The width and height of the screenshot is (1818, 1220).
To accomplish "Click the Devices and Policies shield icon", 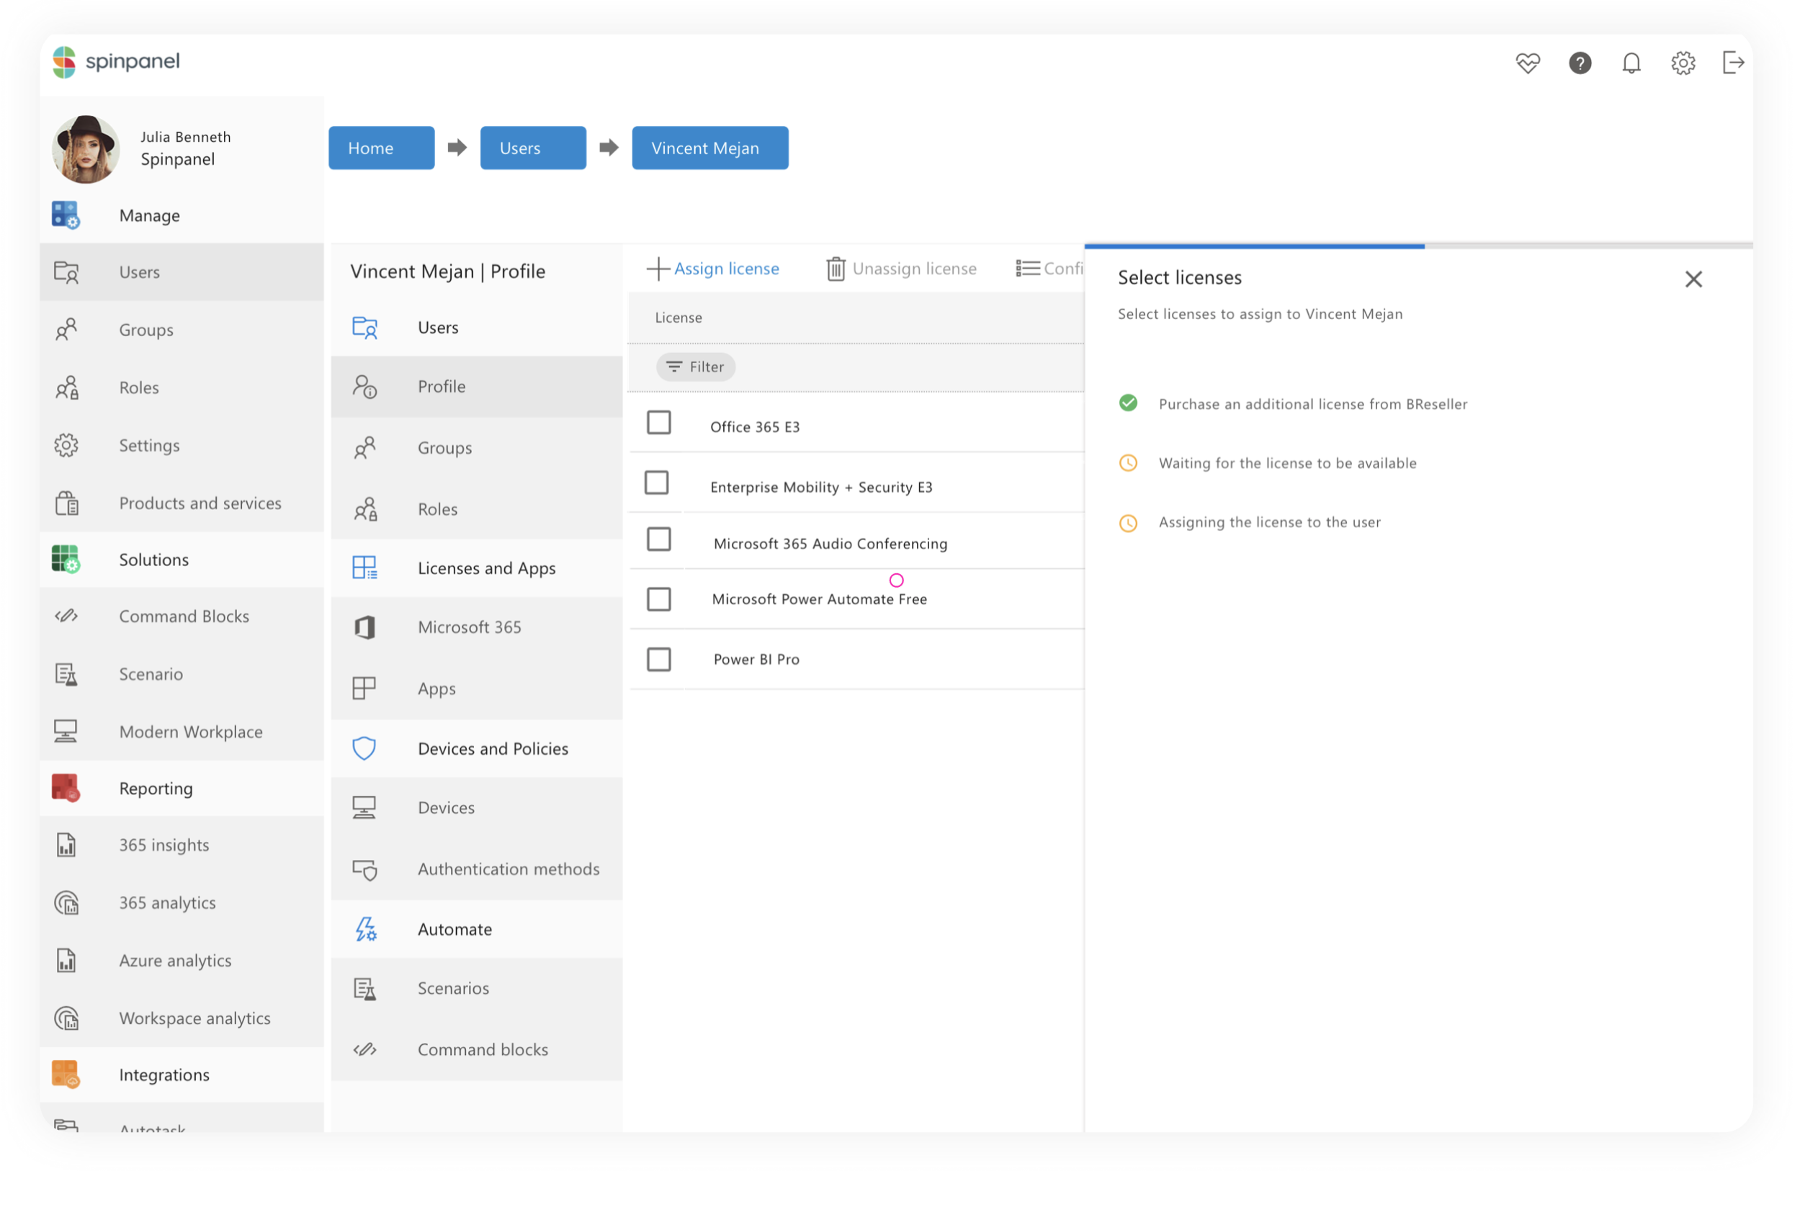I will tap(363, 748).
